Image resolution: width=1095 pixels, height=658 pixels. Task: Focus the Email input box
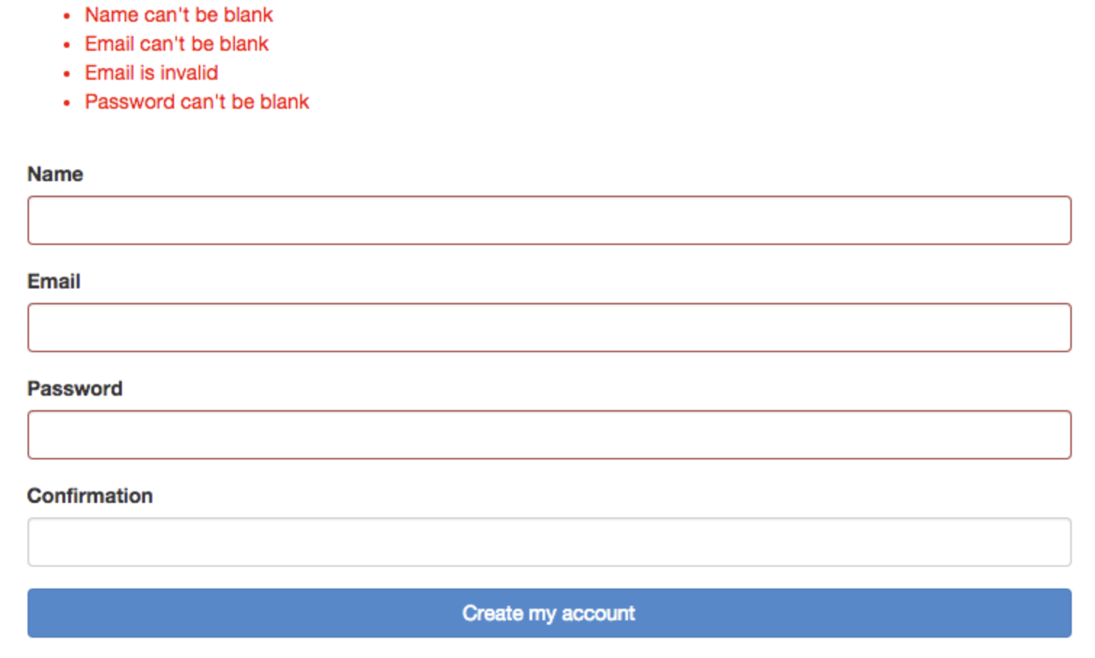coord(549,328)
